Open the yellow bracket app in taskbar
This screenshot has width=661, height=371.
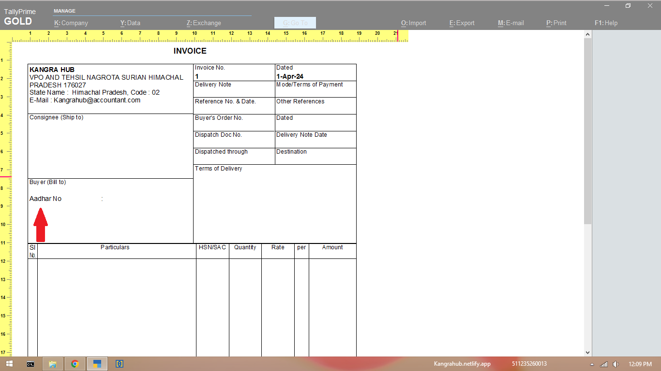point(120,364)
